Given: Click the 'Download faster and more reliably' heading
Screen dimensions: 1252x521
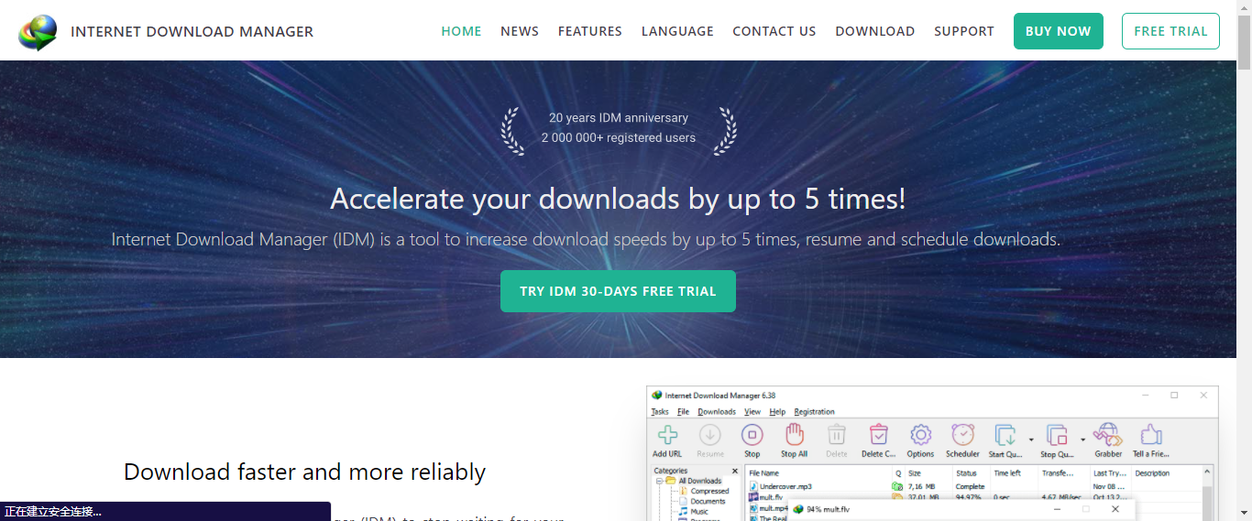Looking at the screenshot, I should tap(305, 472).
